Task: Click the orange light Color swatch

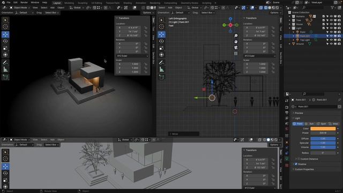Action: [x=323, y=129]
